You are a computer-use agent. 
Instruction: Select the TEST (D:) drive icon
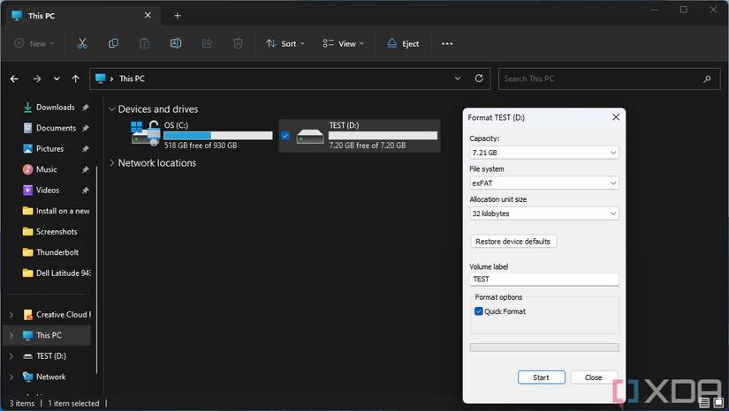(310, 136)
